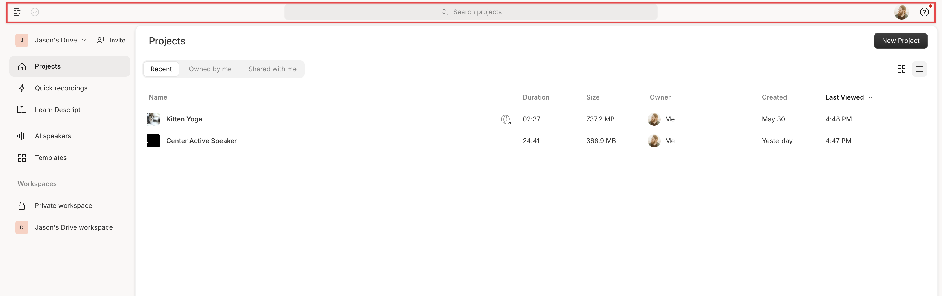Open the Help menu via the question mark
942x296 pixels.
(x=925, y=12)
